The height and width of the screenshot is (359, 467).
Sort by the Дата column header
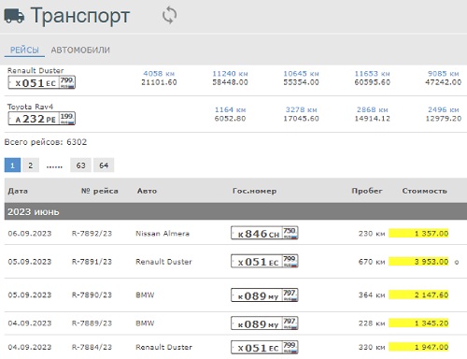(x=18, y=191)
